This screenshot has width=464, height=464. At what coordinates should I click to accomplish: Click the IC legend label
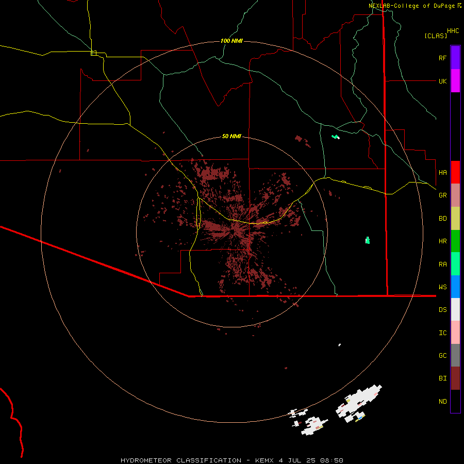(x=442, y=333)
